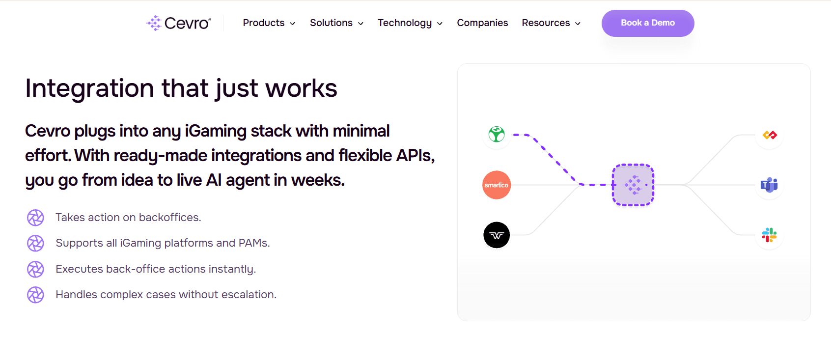831x337 pixels.
Task: Select the red and yellow diamond logo icon
Action: click(x=770, y=135)
